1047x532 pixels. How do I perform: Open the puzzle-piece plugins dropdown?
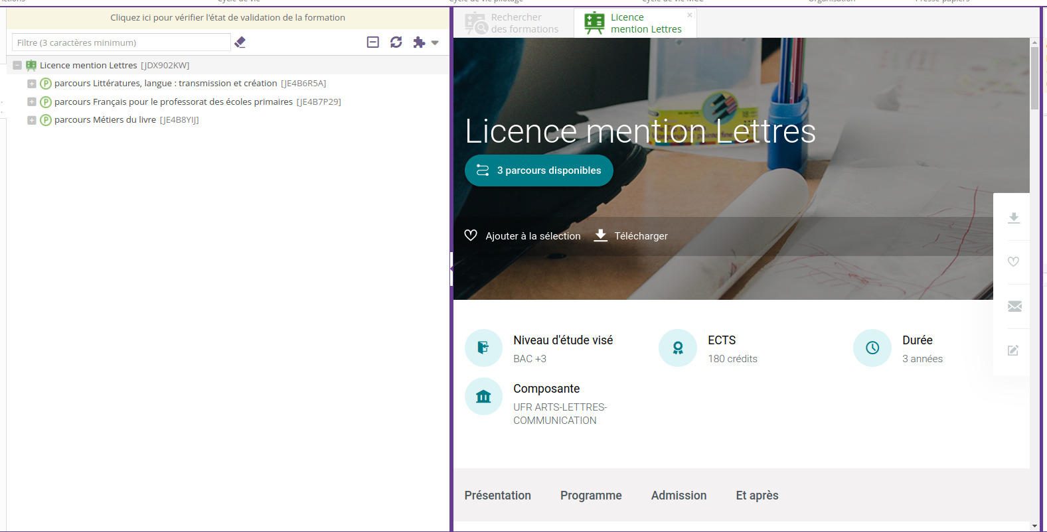pos(426,42)
